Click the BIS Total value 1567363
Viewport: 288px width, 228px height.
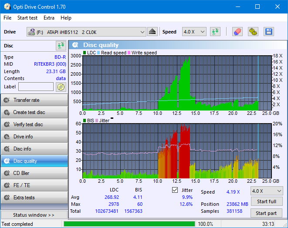click(133, 211)
